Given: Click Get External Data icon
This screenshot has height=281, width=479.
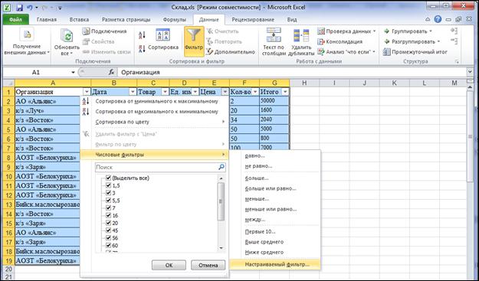Looking at the screenshot, I should (x=27, y=34).
